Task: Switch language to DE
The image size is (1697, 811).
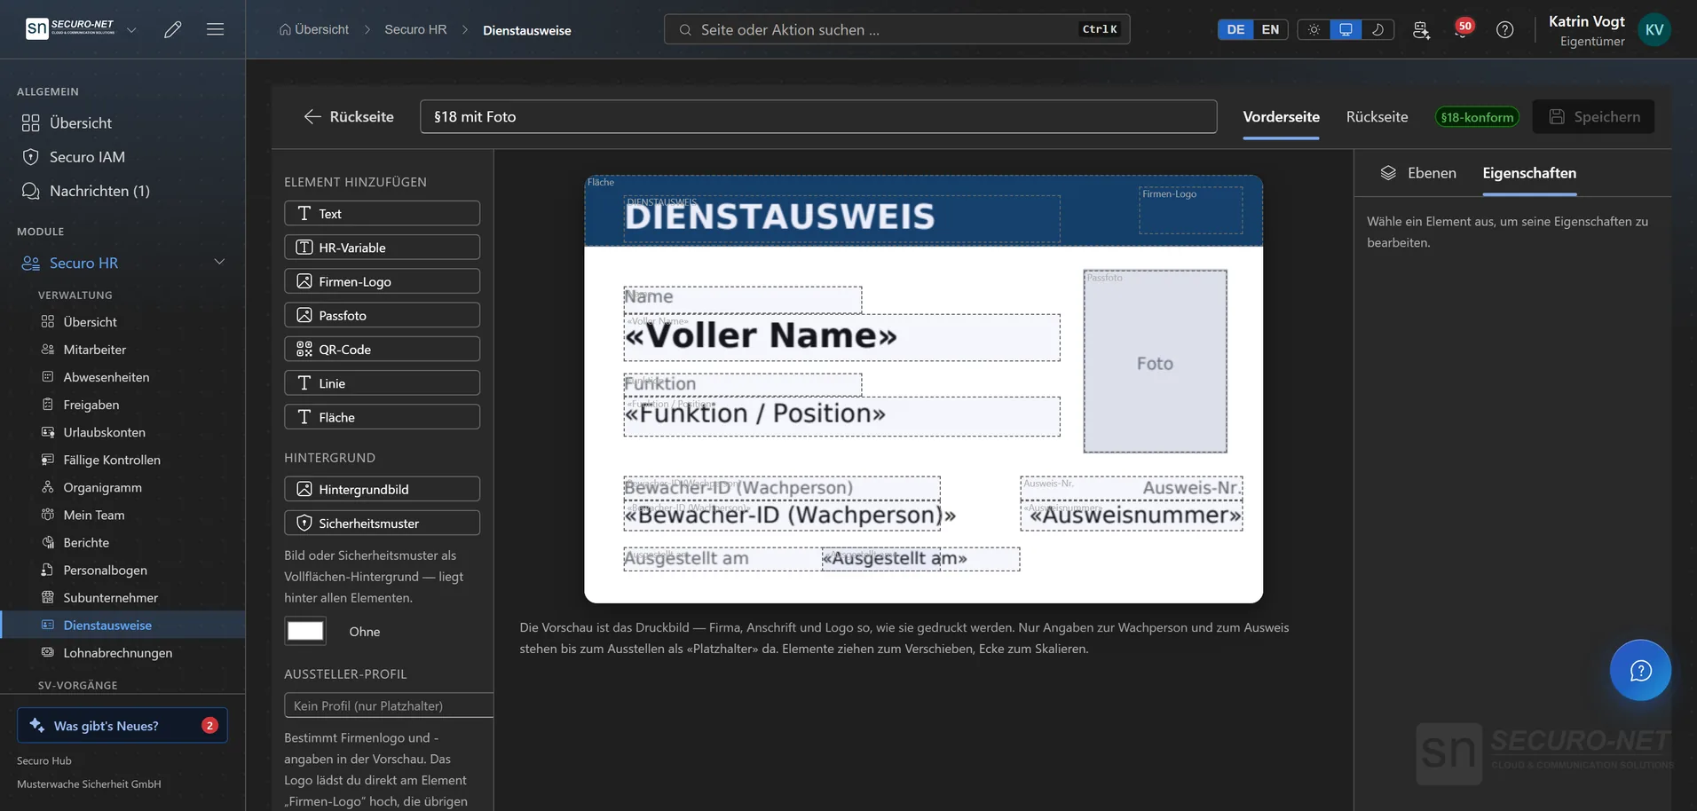Action: (x=1235, y=29)
